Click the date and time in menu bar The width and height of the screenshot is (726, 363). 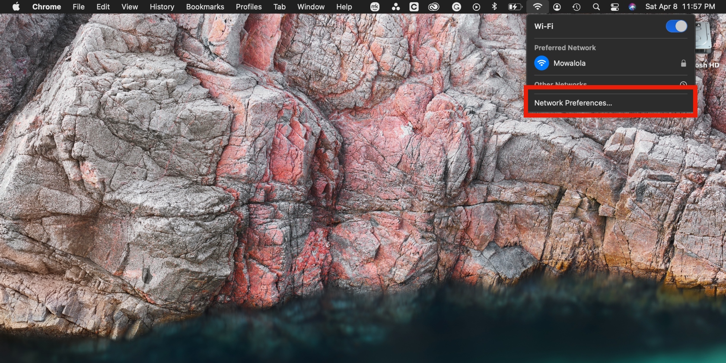[x=680, y=6]
